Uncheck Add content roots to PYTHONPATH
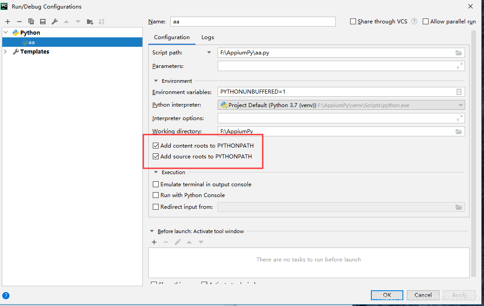This screenshot has width=484, height=306. pos(155,145)
